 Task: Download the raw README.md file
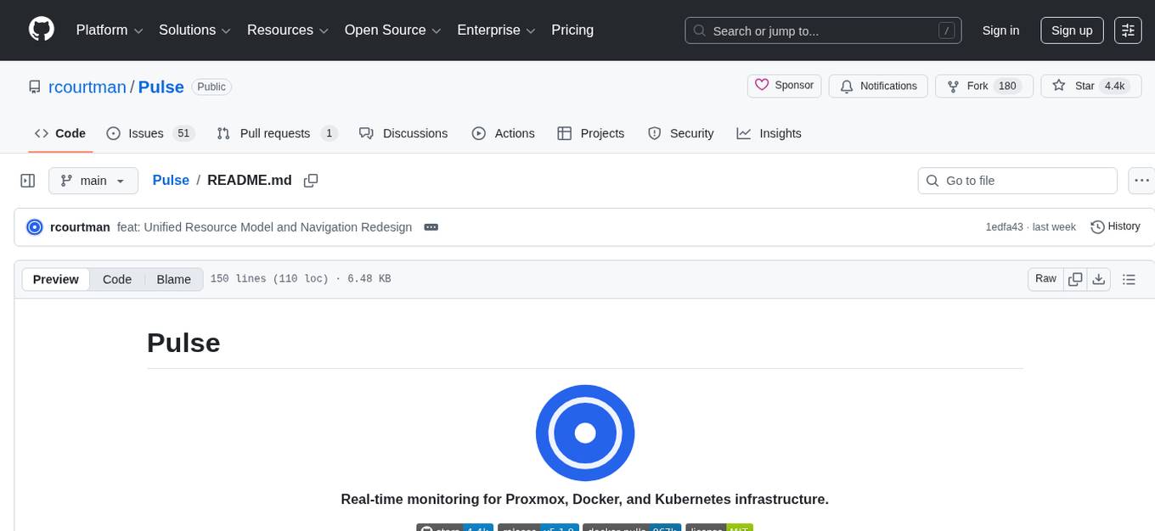pyautogui.click(x=1099, y=278)
